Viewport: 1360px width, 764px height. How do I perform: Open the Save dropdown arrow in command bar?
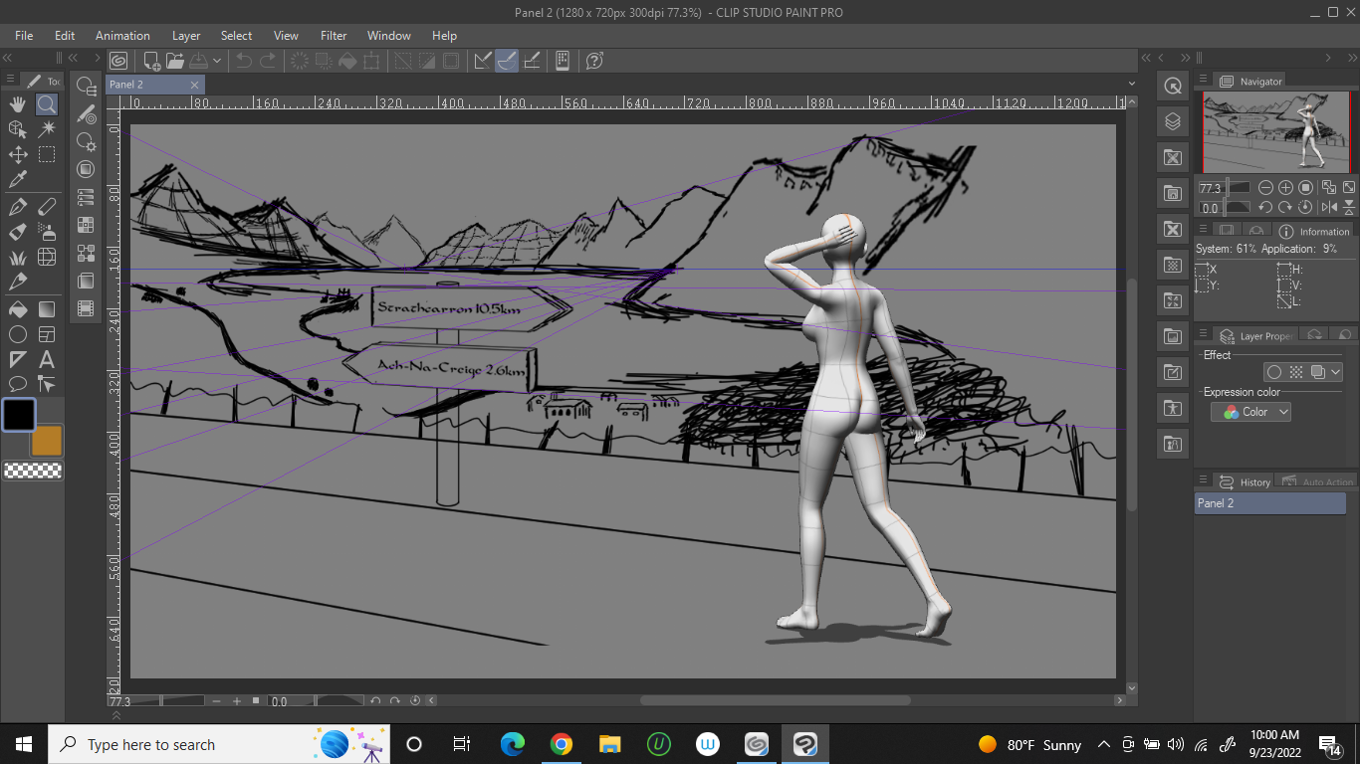217,61
